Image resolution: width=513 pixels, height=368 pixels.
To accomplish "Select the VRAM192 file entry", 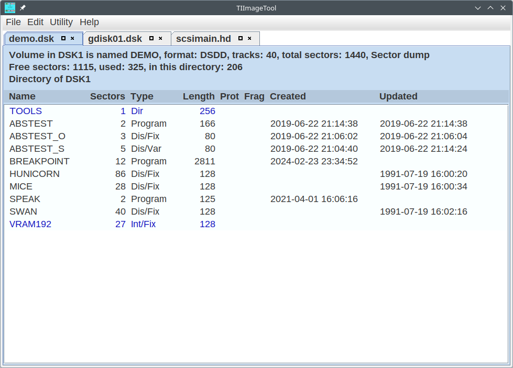I will 30,224.
